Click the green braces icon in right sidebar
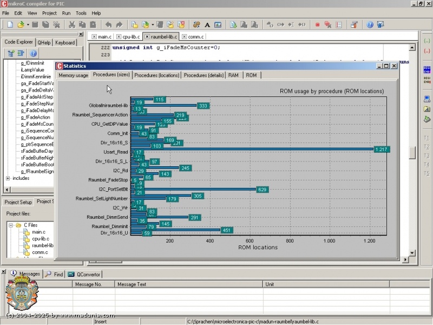 tap(427, 41)
